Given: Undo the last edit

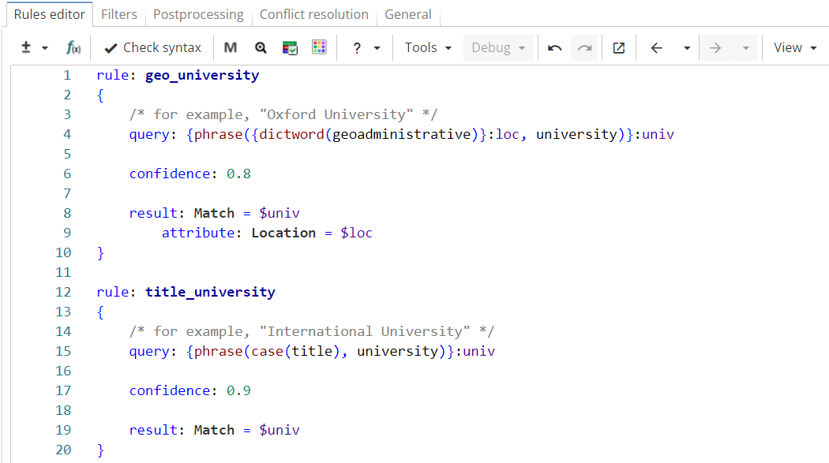Looking at the screenshot, I should pos(554,47).
